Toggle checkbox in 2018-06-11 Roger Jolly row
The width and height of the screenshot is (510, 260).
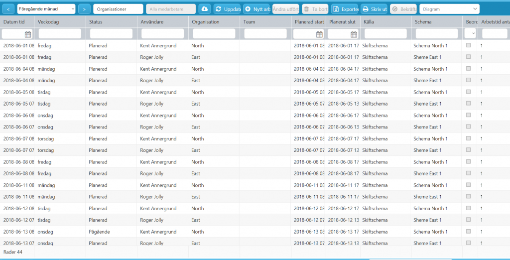coord(468,196)
